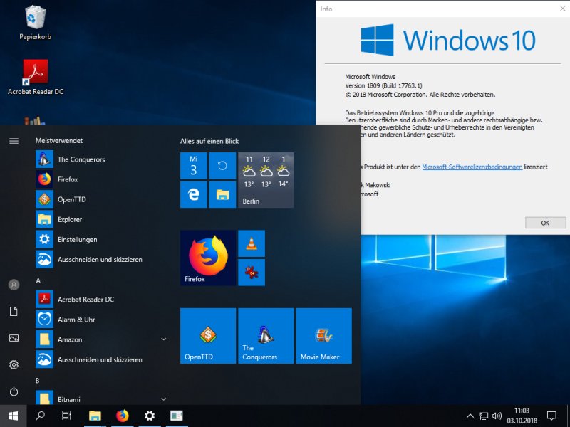Open Einstellungen in the Start app list

pos(101,239)
